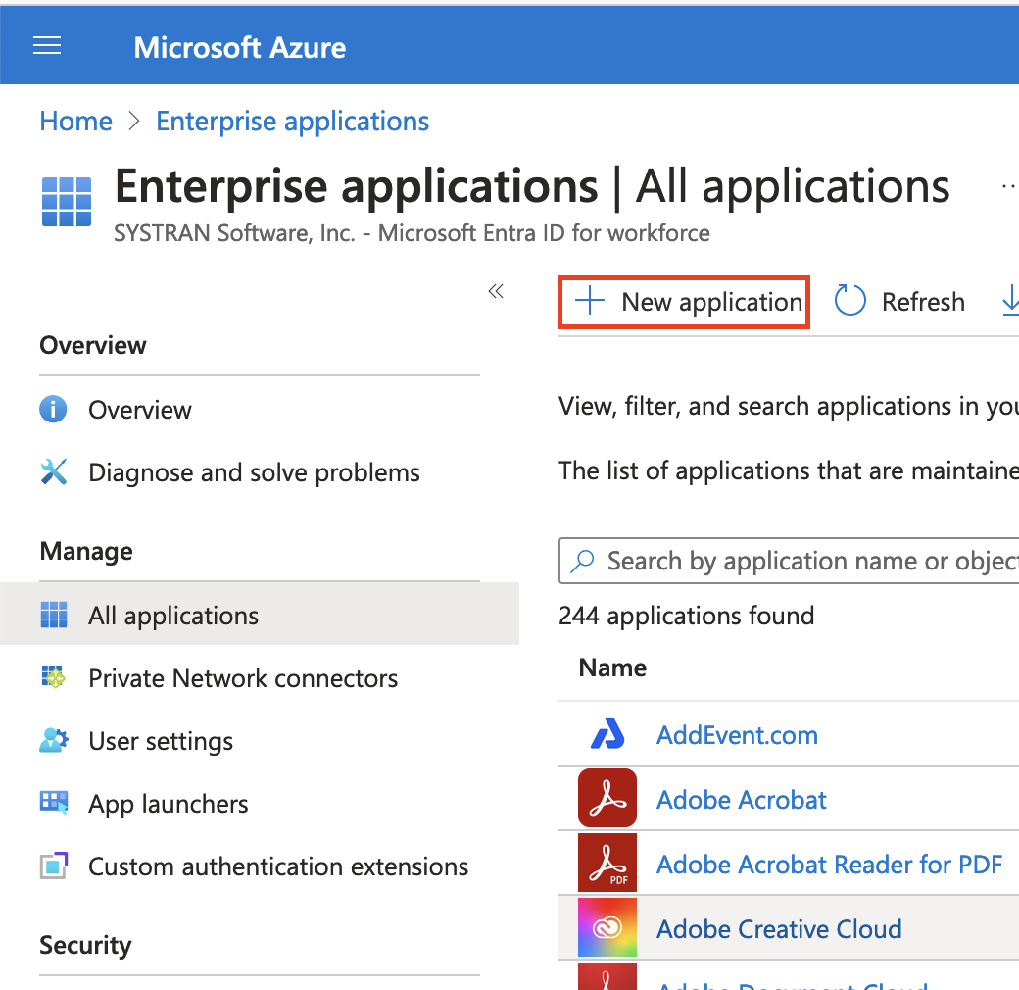Select All applications in sidebar

pyautogui.click(x=260, y=615)
